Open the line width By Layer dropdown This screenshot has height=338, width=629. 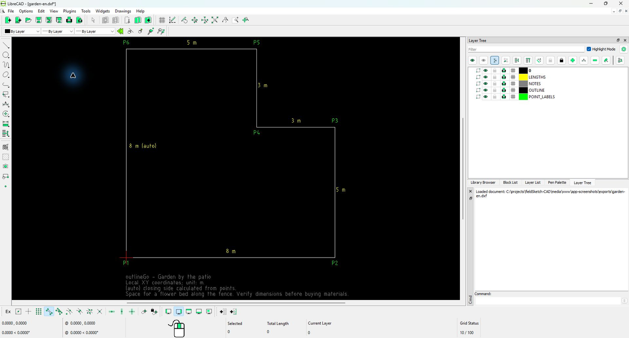coord(58,31)
